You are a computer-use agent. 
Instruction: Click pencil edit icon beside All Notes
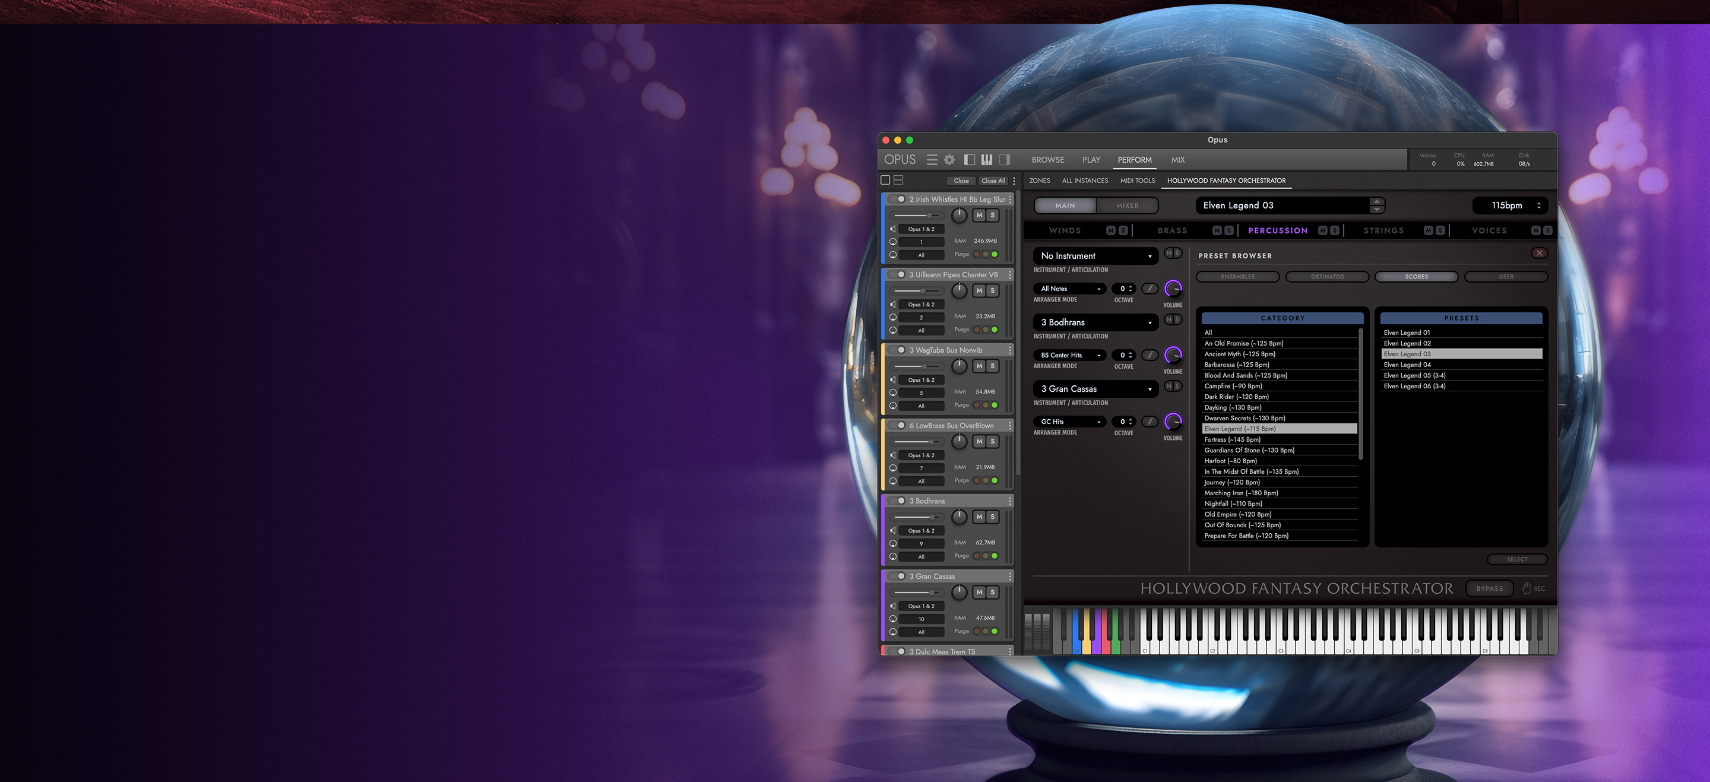pos(1149,289)
